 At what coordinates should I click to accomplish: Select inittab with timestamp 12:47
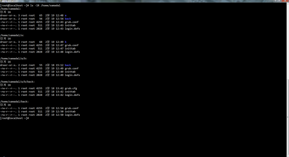tap(70, 49)
